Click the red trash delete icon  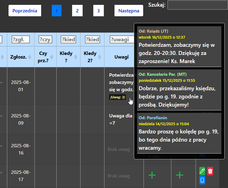pyautogui.click(x=210, y=171)
